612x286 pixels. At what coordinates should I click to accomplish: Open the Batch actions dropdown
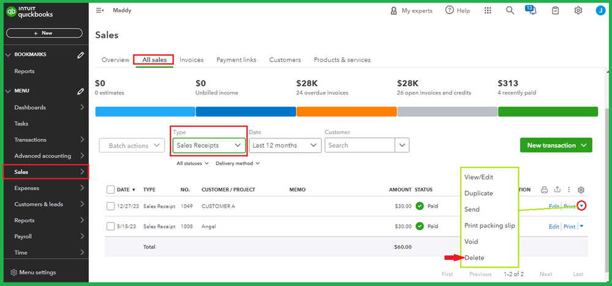coord(132,146)
